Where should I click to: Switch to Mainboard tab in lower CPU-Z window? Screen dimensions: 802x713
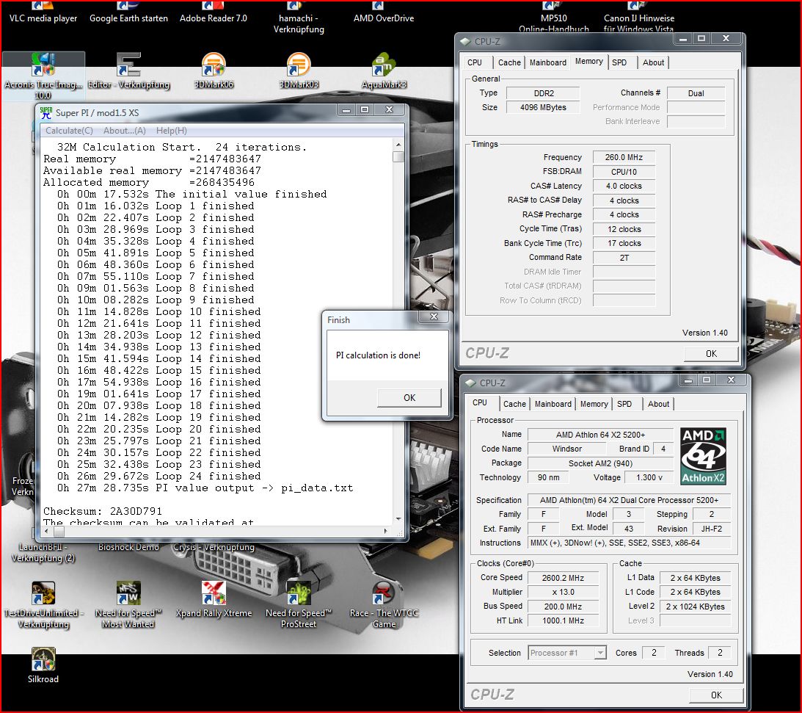pyautogui.click(x=553, y=404)
